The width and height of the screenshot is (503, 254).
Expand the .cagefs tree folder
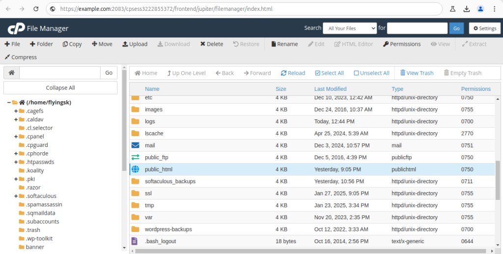coord(16,111)
